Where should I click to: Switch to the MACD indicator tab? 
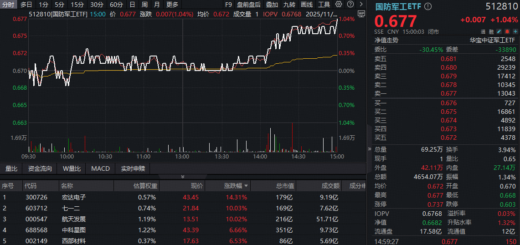100,168
